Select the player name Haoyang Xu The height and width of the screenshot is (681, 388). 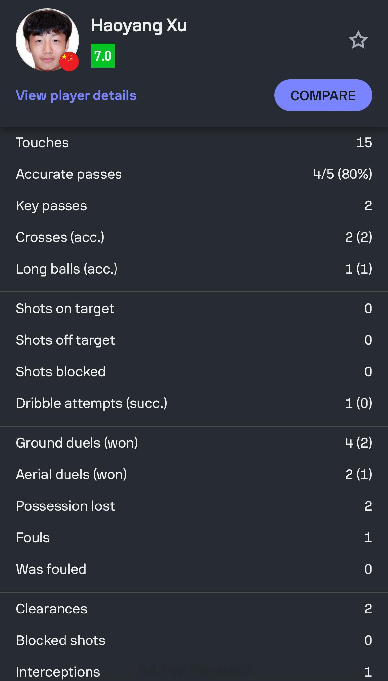139,25
